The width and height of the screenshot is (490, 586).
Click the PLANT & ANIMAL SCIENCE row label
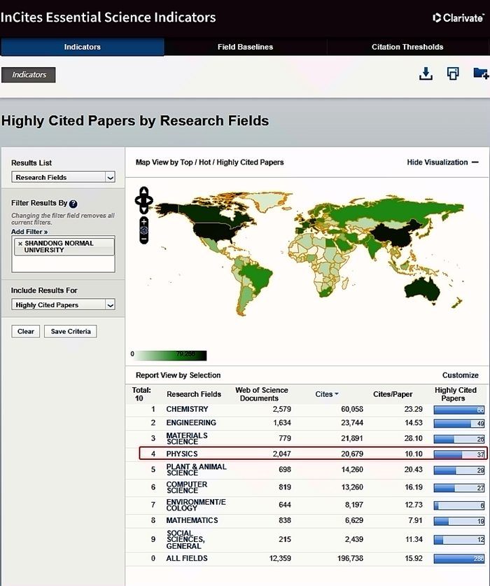196,469
